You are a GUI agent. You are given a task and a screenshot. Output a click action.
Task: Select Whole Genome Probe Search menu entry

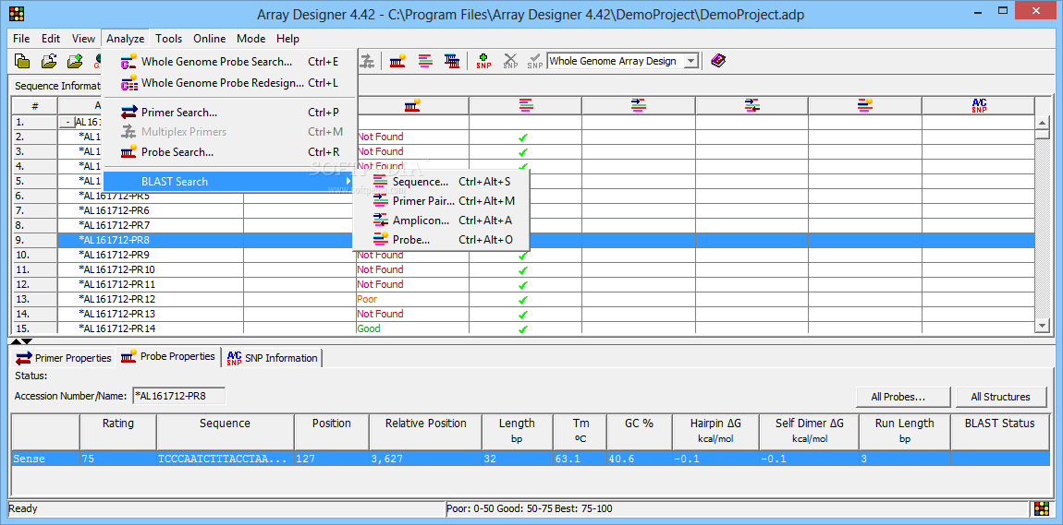[x=230, y=62]
